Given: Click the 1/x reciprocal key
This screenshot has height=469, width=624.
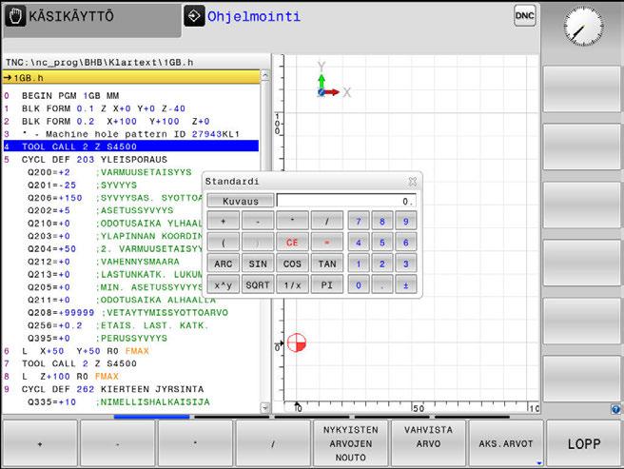Looking at the screenshot, I should point(292,285).
